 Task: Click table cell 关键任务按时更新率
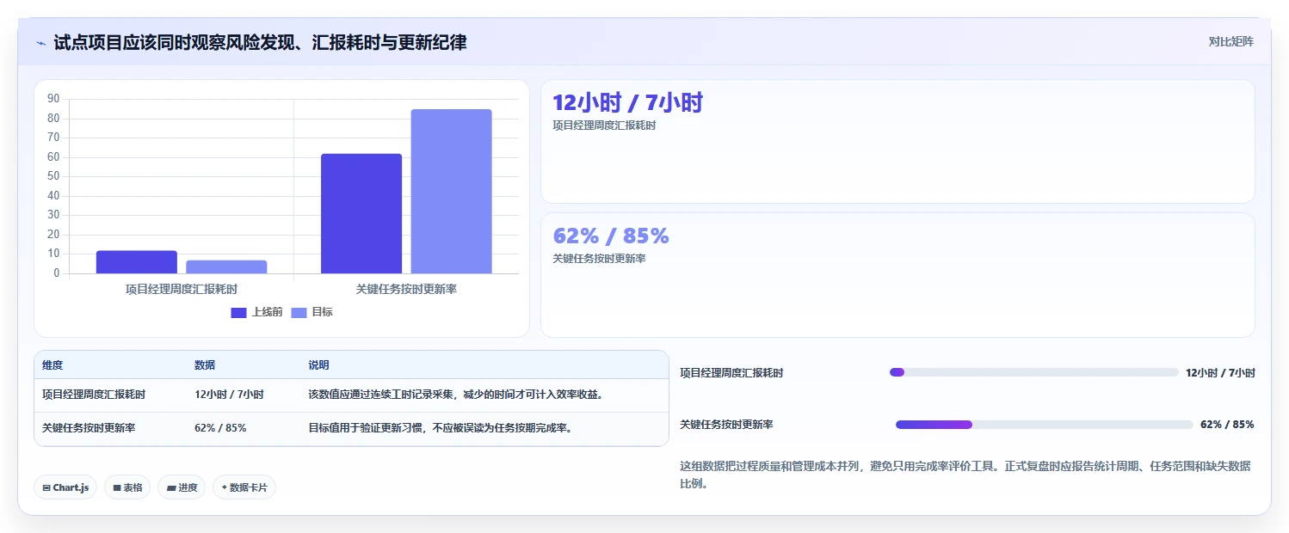89,427
